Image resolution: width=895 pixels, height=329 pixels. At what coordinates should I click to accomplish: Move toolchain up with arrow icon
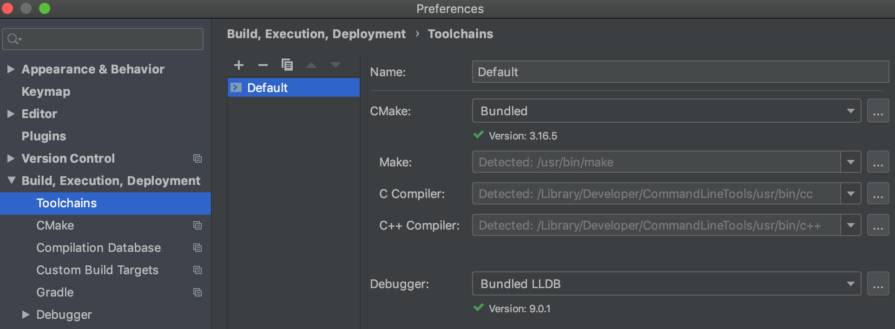click(311, 66)
